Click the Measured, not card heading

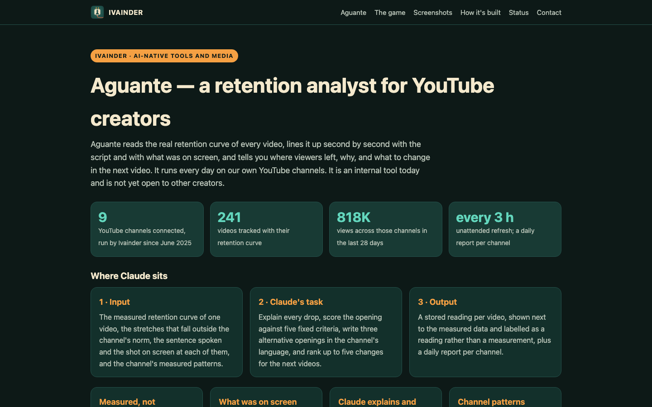127,402
